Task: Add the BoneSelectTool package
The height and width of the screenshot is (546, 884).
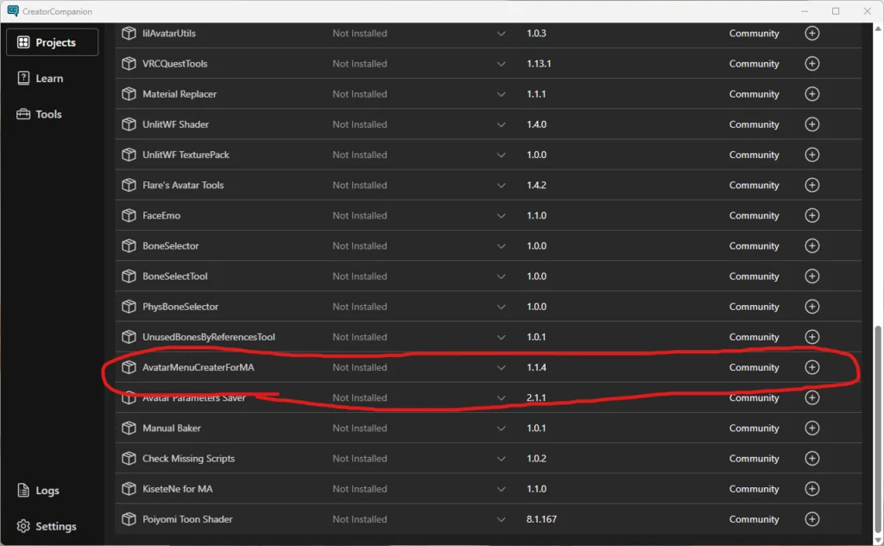Action: [811, 276]
